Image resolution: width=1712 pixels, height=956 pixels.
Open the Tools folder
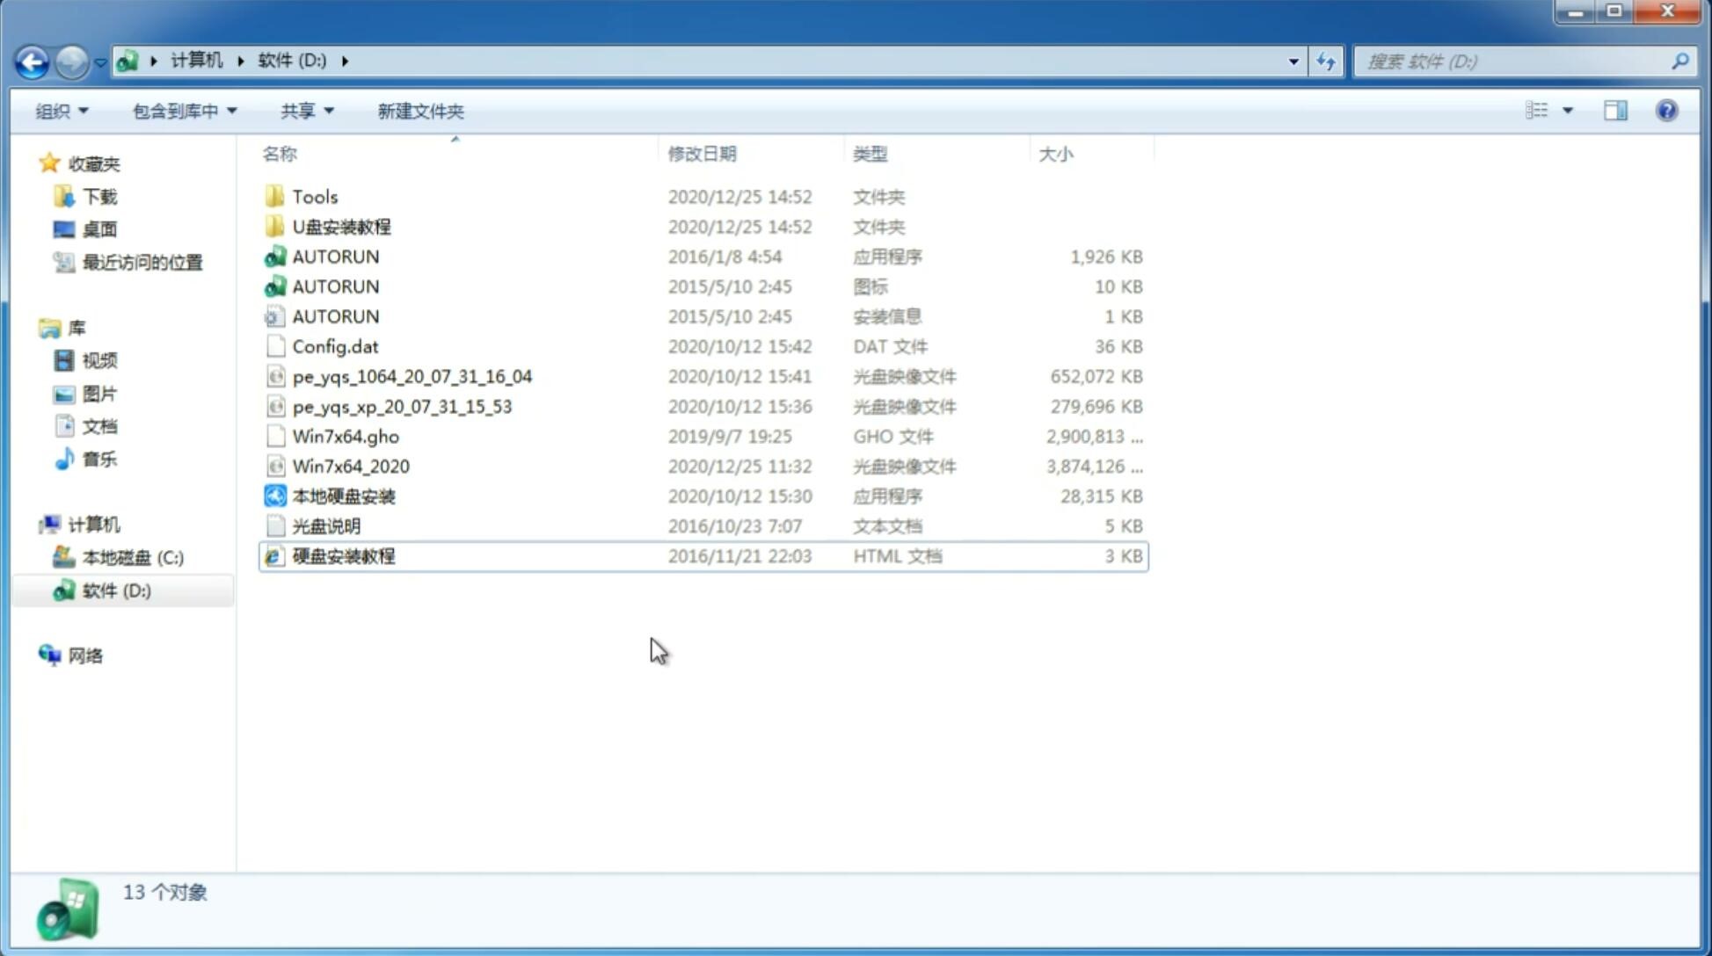[314, 196]
